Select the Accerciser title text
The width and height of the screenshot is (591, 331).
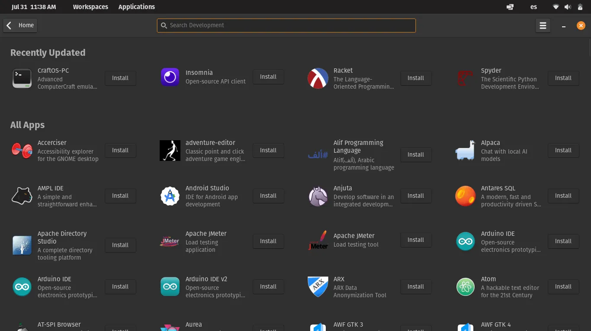tap(52, 143)
